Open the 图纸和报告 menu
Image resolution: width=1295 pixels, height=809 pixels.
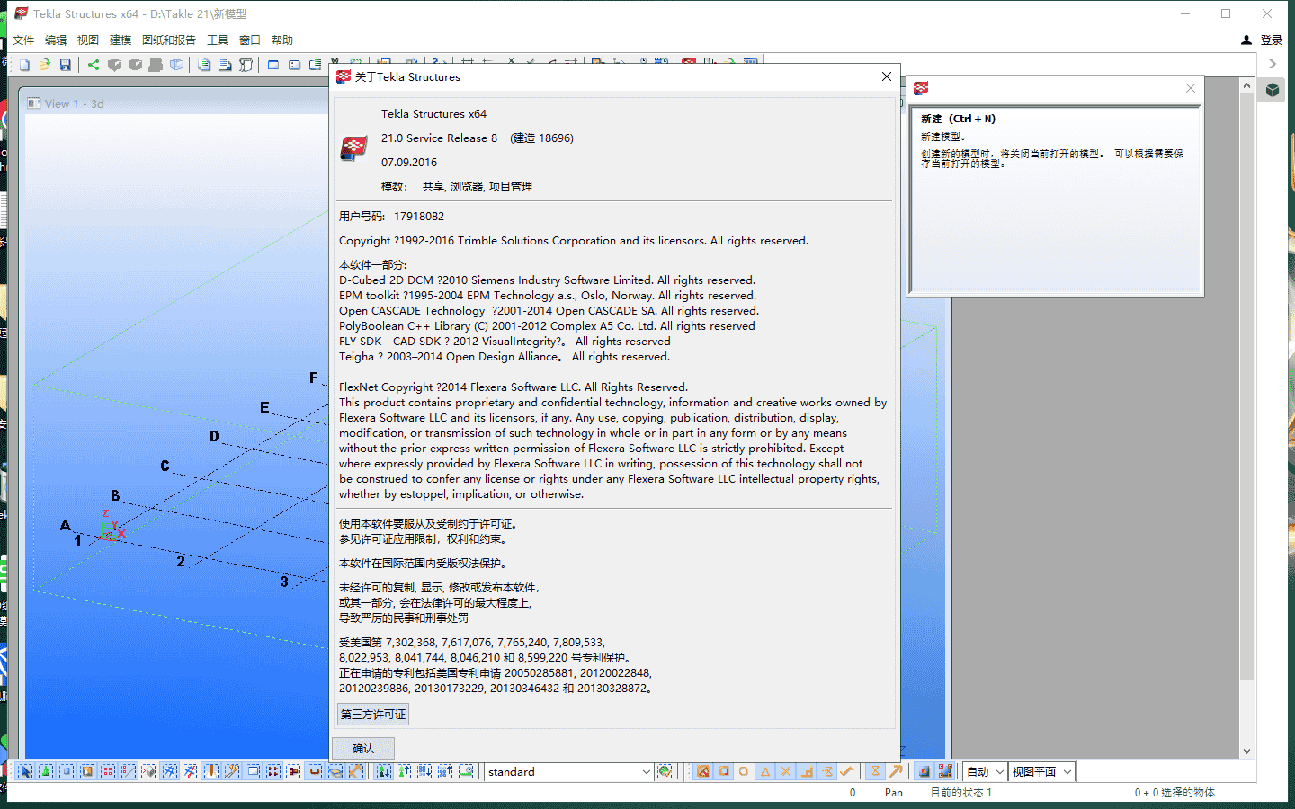click(x=171, y=40)
